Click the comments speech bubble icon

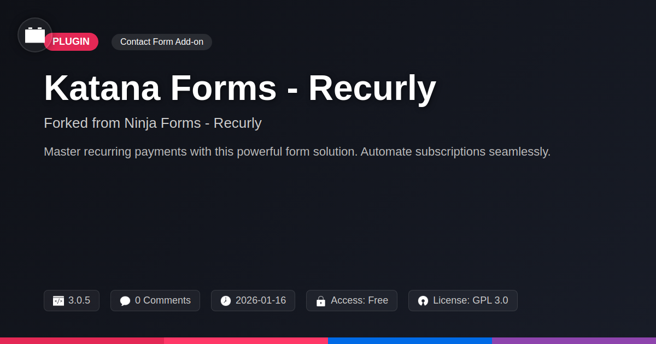(125, 301)
